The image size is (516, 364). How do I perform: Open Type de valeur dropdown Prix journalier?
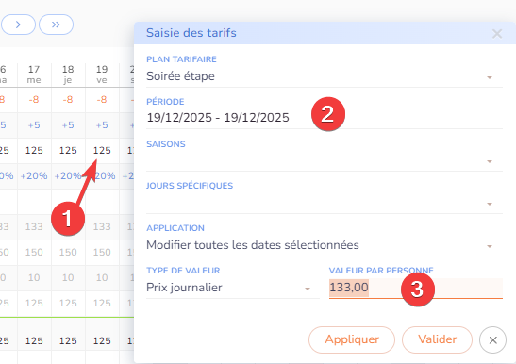coord(233,288)
